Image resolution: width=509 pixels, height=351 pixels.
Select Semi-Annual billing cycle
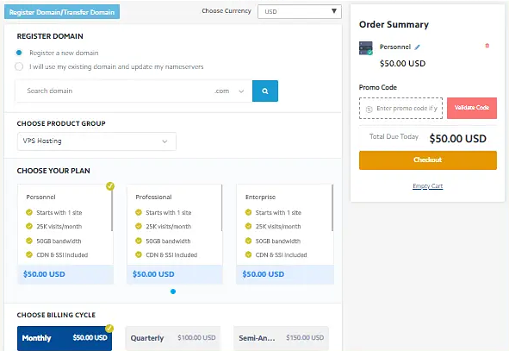click(281, 338)
